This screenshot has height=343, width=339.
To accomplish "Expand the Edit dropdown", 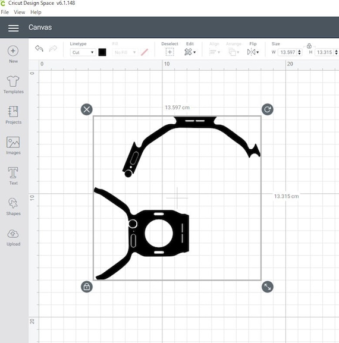I will [190, 52].
